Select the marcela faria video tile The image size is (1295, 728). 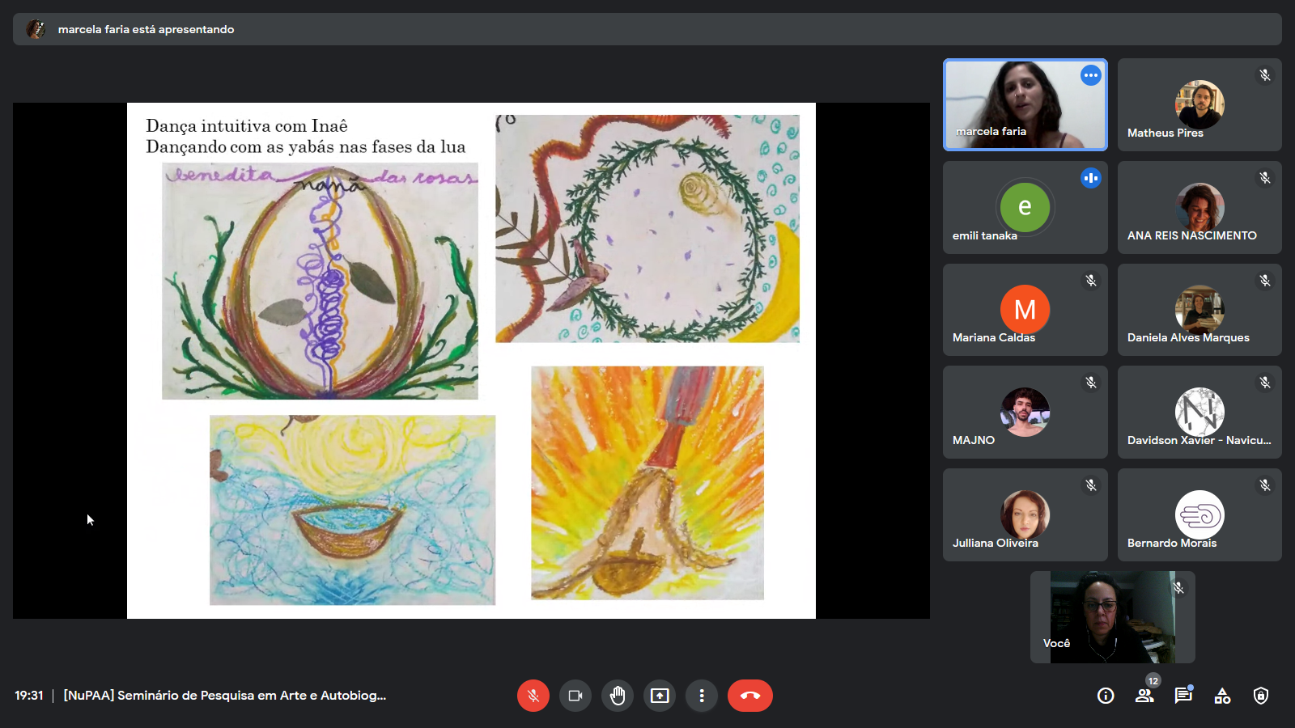coord(1025,105)
